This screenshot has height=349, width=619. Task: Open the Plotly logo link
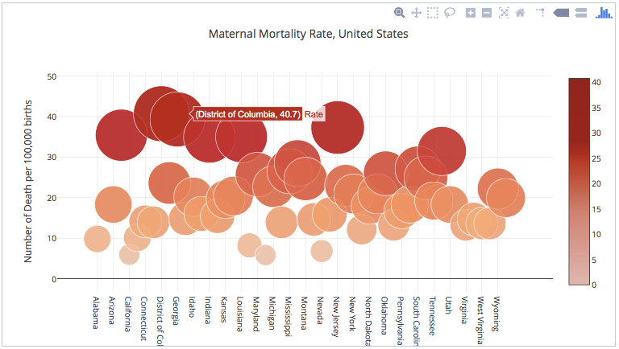point(604,13)
